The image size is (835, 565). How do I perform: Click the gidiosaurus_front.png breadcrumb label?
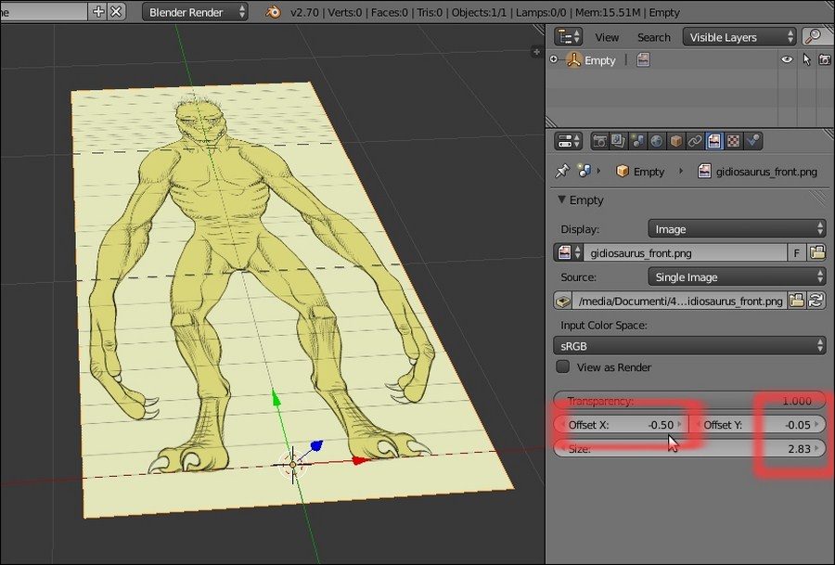(766, 172)
